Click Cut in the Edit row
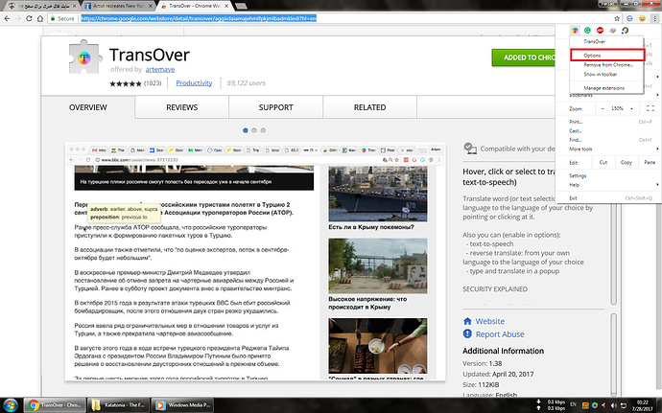 (x=603, y=162)
